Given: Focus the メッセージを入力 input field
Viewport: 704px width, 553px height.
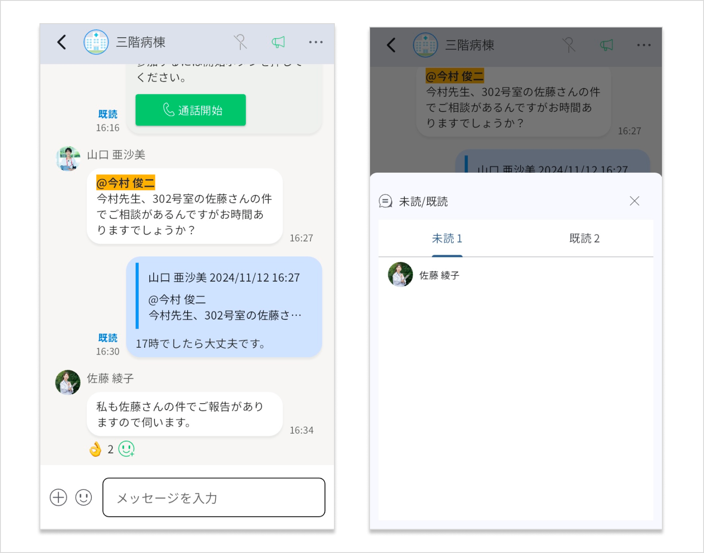Looking at the screenshot, I should (214, 498).
